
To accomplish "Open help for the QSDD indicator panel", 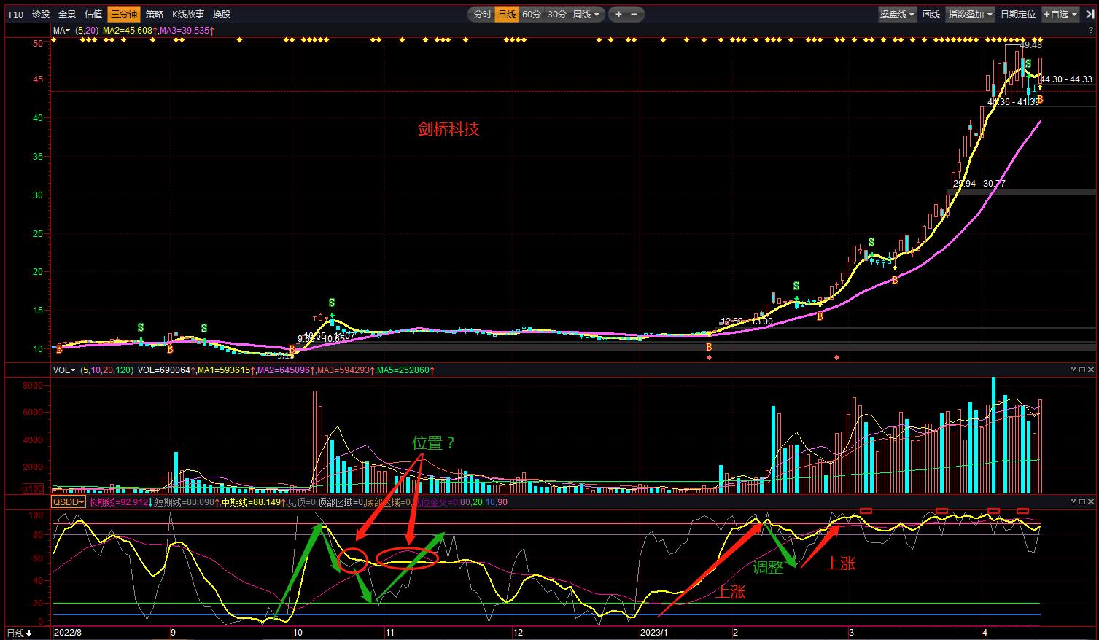I will click(1073, 502).
